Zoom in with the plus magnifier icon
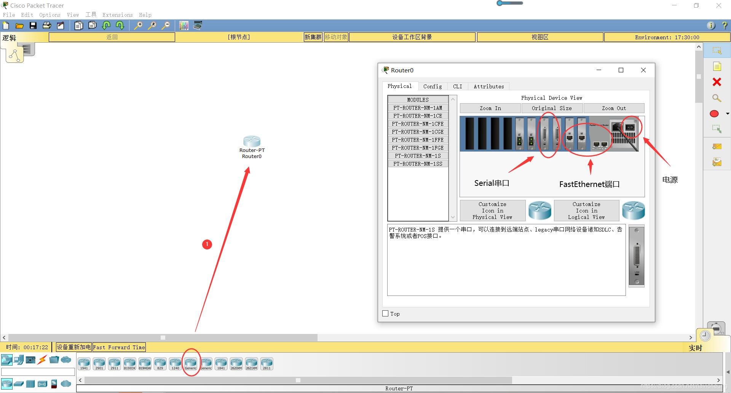 coord(138,26)
